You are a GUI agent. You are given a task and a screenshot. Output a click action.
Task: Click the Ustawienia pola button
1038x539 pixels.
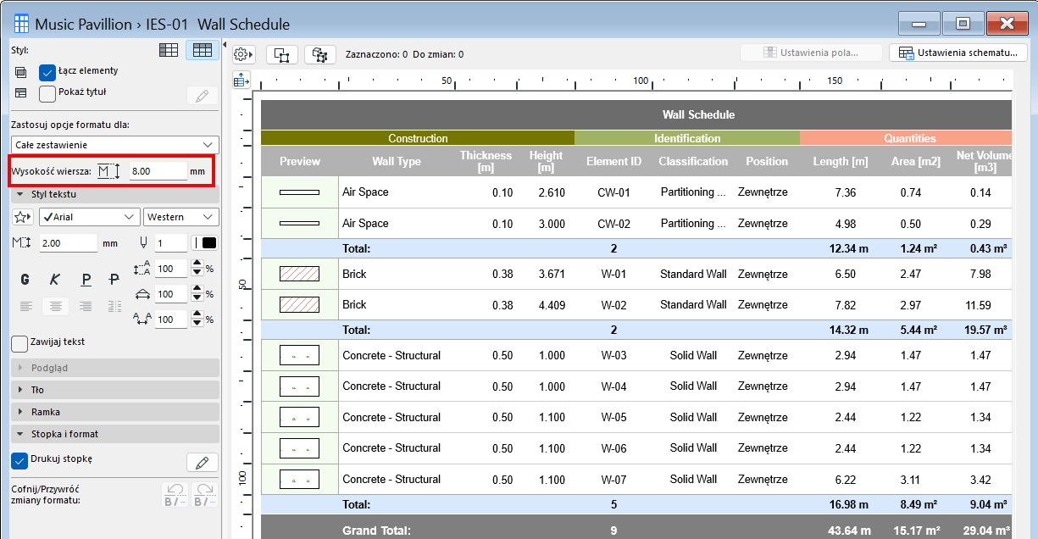click(812, 53)
